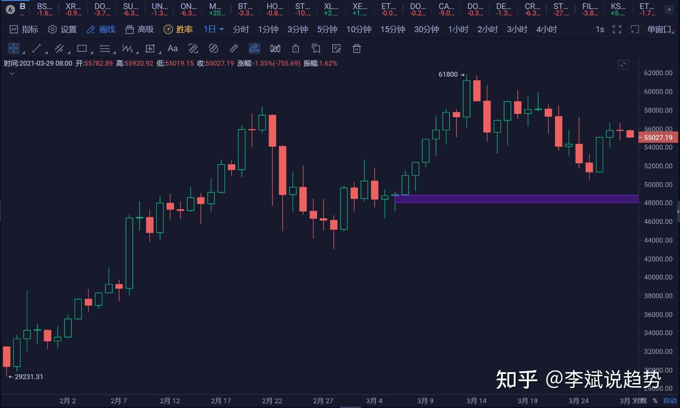Open the 设置 settings menu
The height and width of the screenshot is (408, 680).
tap(63, 29)
